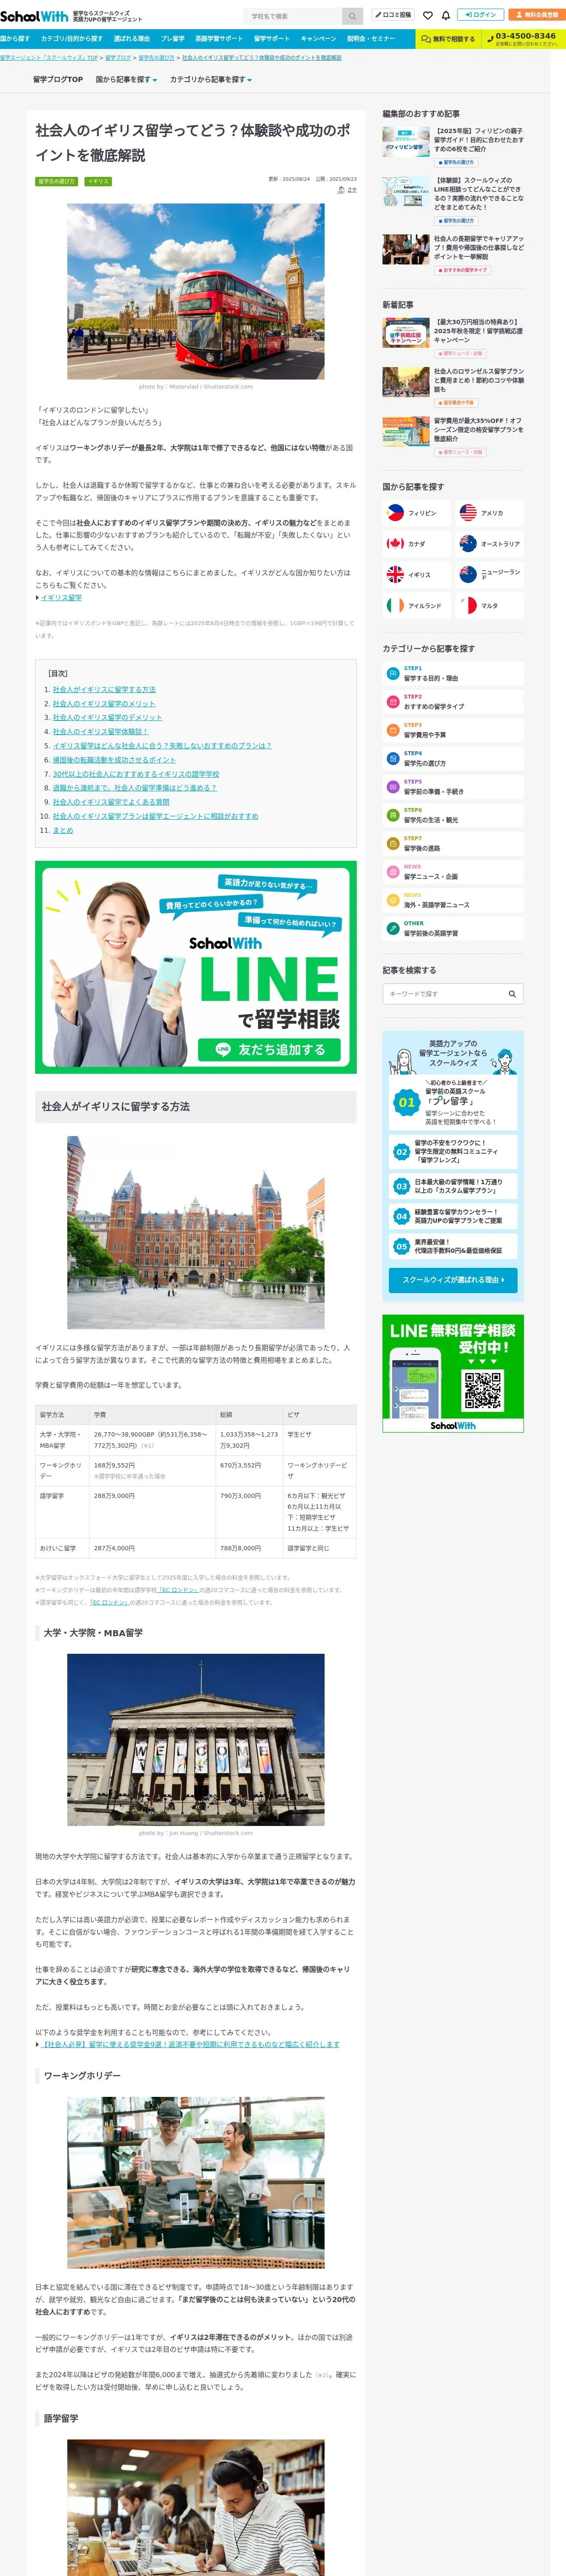
Task: Open the heart favorites icon in header
Action: tap(428, 16)
